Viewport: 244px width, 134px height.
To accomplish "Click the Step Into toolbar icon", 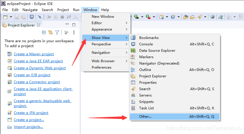I will click(x=76, y=17).
